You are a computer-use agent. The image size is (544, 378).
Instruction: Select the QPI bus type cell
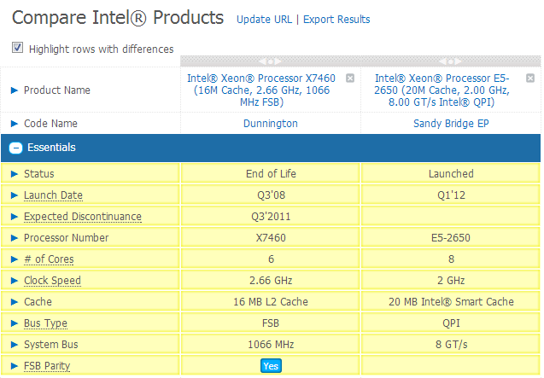[451, 323]
